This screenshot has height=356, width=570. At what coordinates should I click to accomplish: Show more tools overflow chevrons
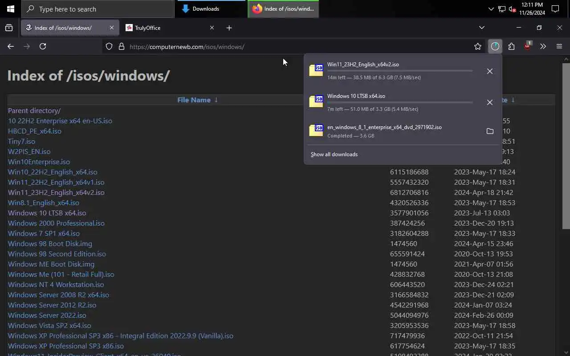pyautogui.click(x=543, y=46)
